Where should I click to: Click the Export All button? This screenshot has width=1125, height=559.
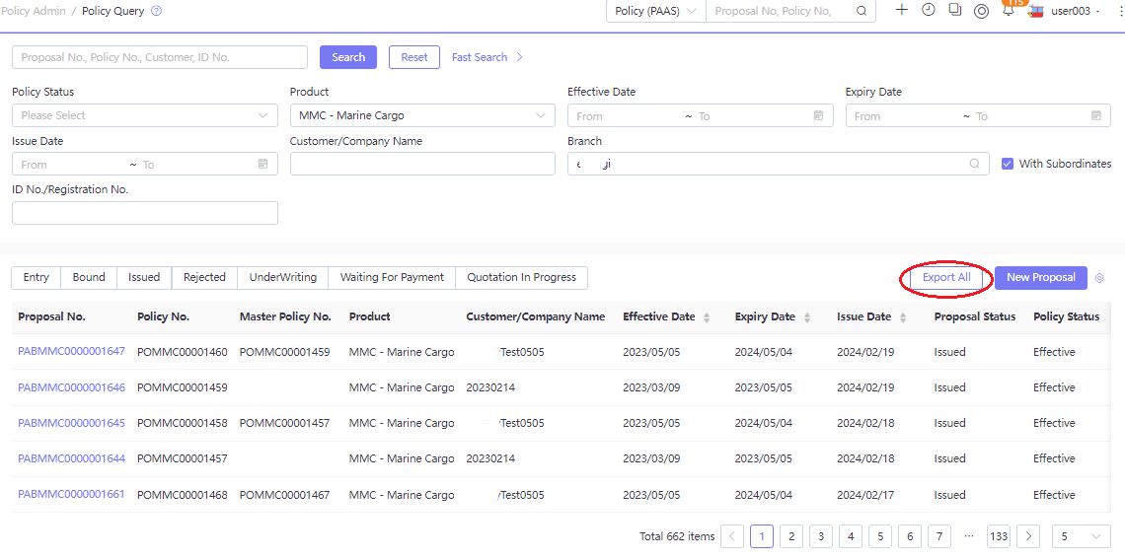pos(946,277)
